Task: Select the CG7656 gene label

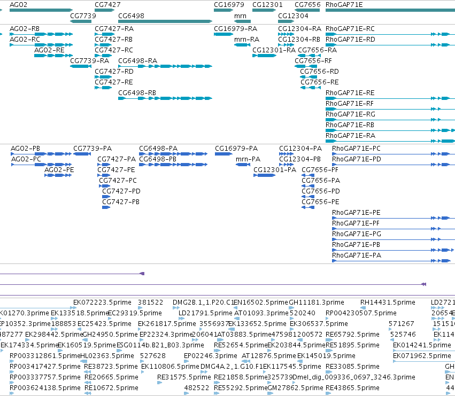Action: [x=307, y=5]
